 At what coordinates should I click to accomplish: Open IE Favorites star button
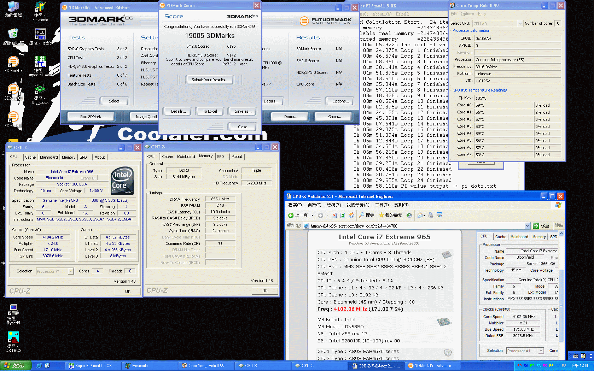click(x=390, y=215)
